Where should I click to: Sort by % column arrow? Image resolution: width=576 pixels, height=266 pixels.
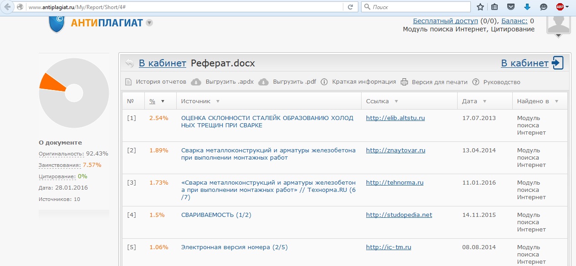click(x=163, y=101)
